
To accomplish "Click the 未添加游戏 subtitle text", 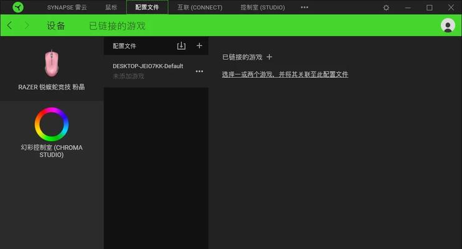I will (x=128, y=77).
